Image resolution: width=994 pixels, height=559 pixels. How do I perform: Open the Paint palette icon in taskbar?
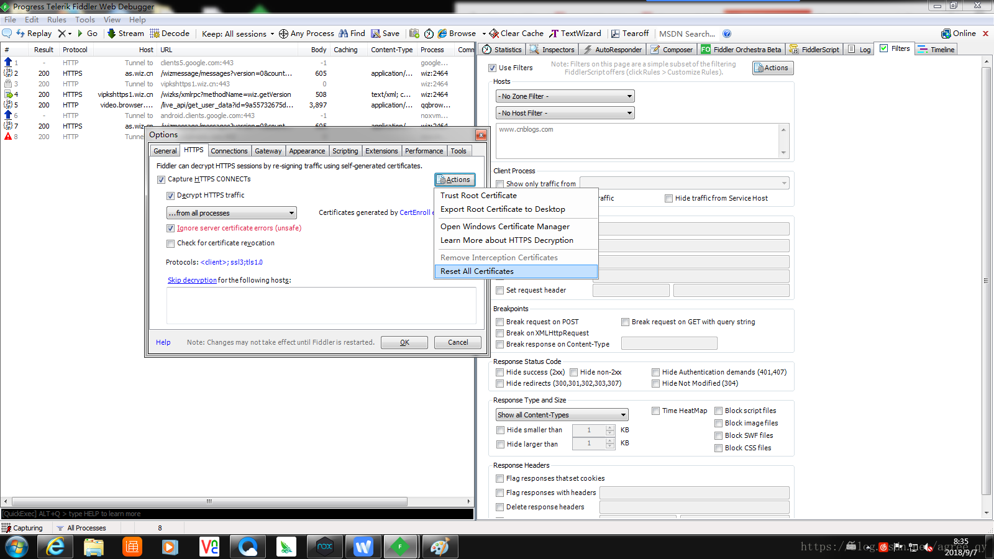tap(439, 547)
